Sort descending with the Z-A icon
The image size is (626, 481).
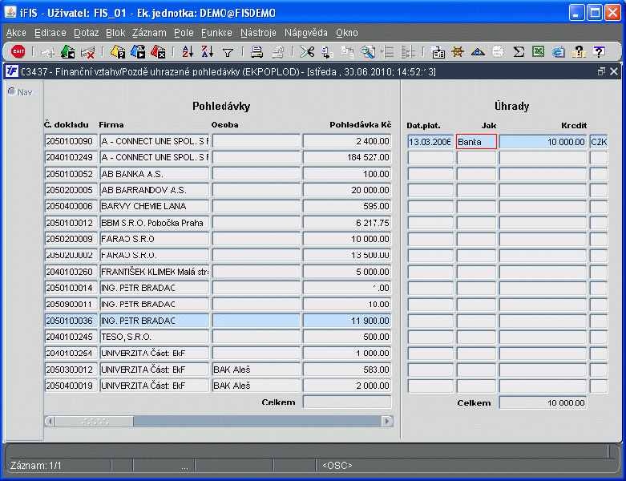tap(207, 52)
